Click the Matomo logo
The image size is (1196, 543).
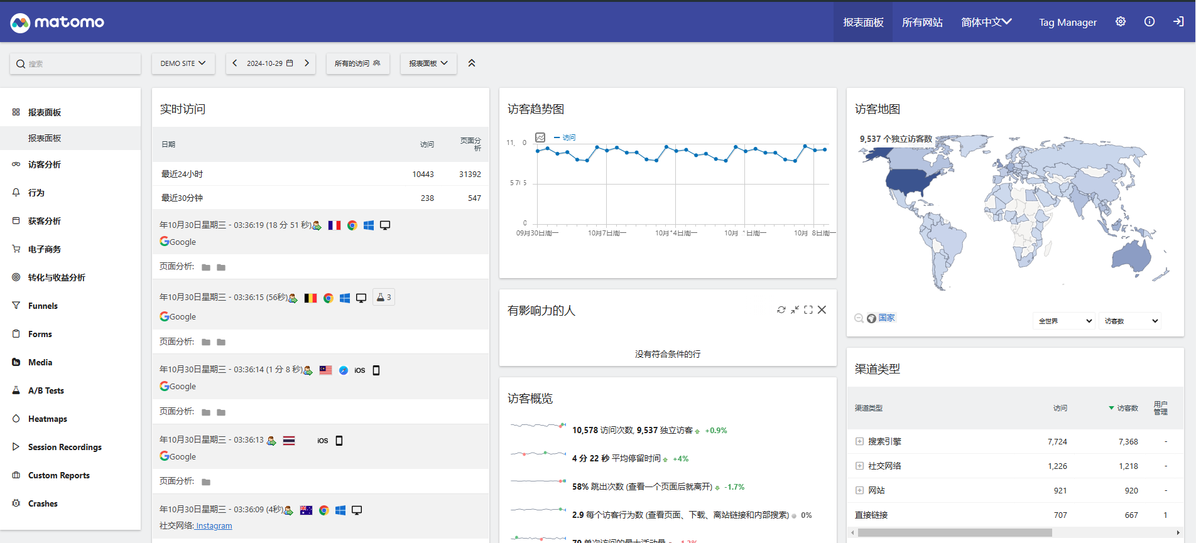pos(57,23)
